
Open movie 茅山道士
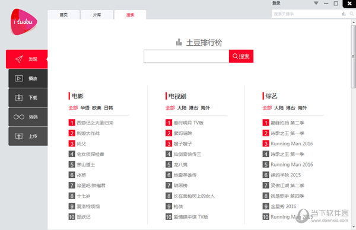[86, 165]
